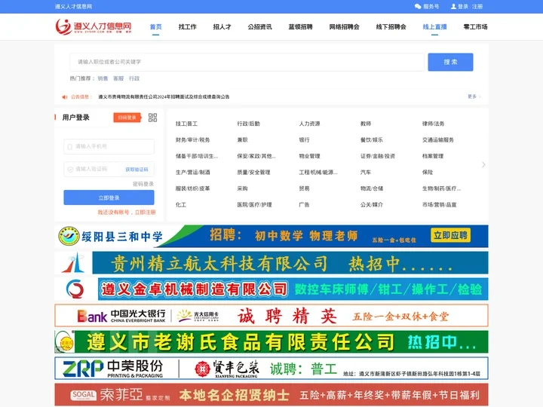Go to 首页 tab
543x407 pixels.
point(156,26)
